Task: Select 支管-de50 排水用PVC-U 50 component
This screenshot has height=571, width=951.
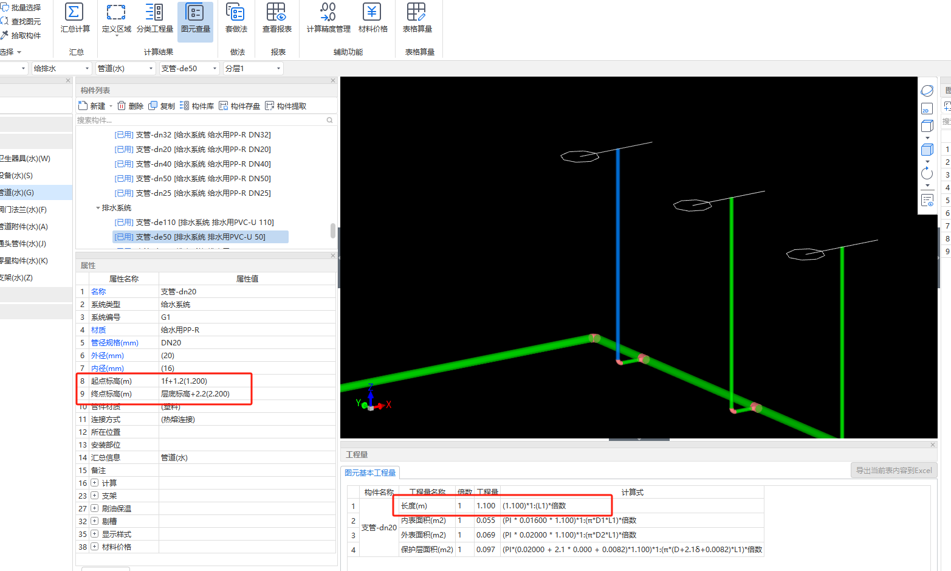Action: pyautogui.click(x=201, y=237)
